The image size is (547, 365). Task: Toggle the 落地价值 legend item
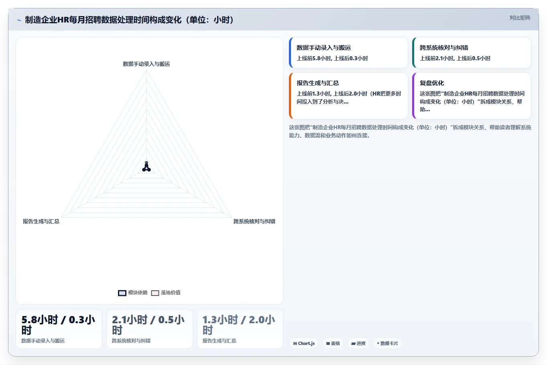[166, 293]
